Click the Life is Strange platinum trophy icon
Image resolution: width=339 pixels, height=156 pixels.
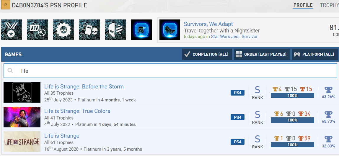328,139
